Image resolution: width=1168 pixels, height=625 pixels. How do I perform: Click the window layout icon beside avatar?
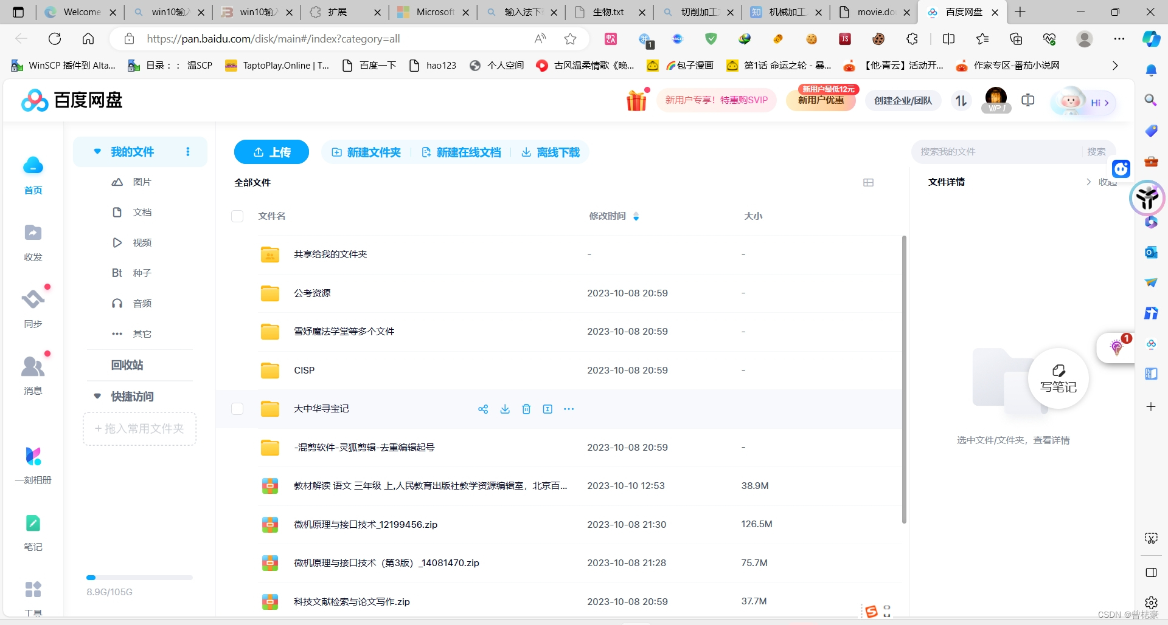pyautogui.click(x=1028, y=100)
